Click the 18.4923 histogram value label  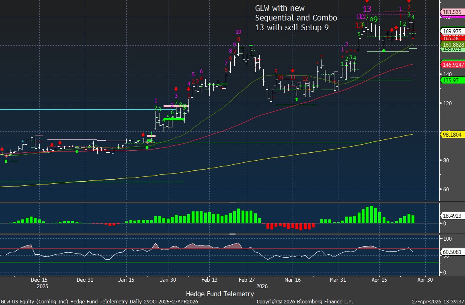pyautogui.click(x=453, y=216)
